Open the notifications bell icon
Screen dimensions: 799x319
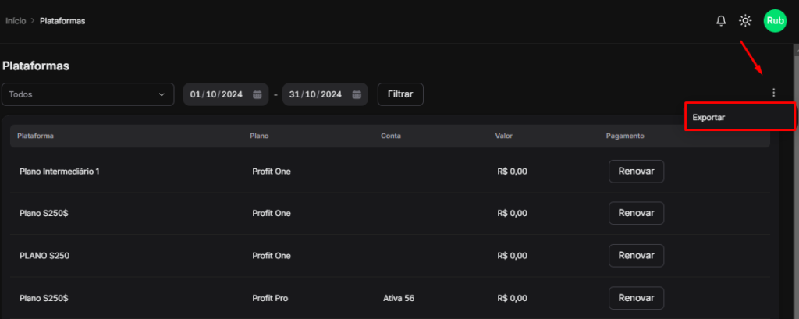point(721,21)
